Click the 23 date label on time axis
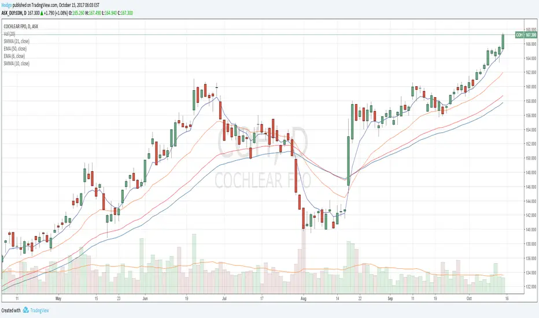The height and width of the screenshot is (318, 539). point(119,298)
